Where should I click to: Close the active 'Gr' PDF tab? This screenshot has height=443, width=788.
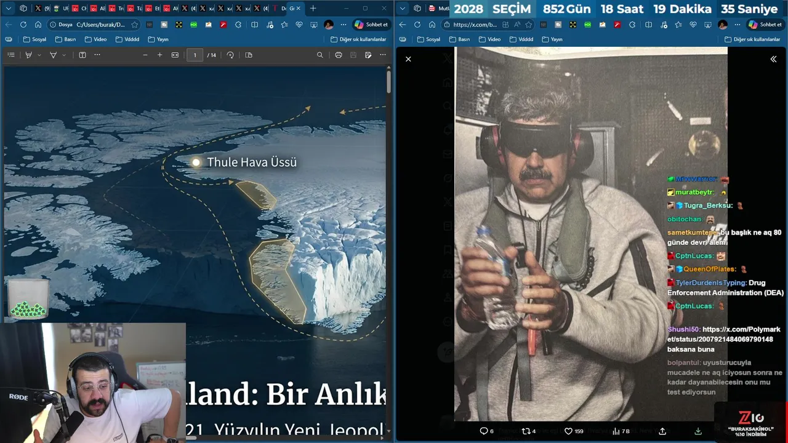point(299,9)
